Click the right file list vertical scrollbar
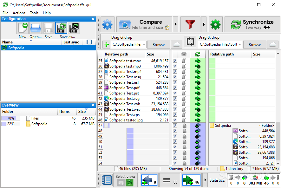The width and height of the screenshot is (281, 188). 278,141
